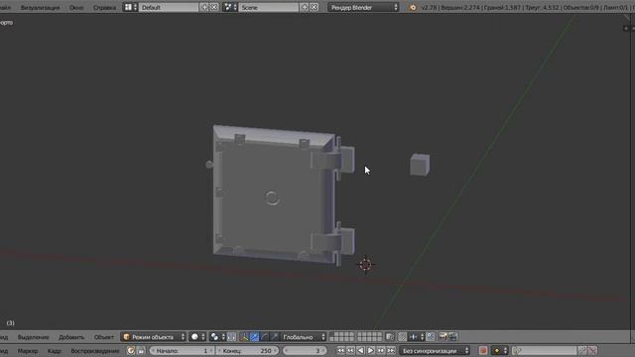Click the Scene name field
This screenshot has width=635, height=357.
click(269, 7)
